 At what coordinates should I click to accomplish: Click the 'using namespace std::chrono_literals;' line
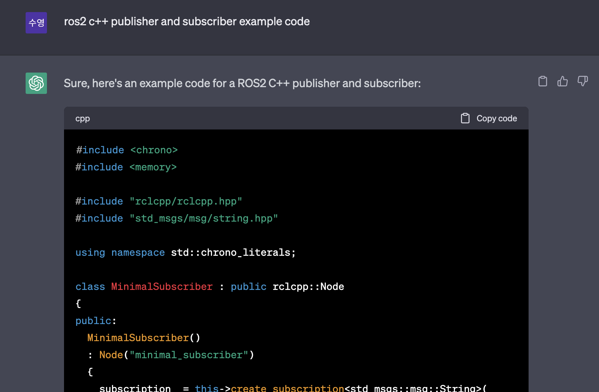tap(185, 253)
